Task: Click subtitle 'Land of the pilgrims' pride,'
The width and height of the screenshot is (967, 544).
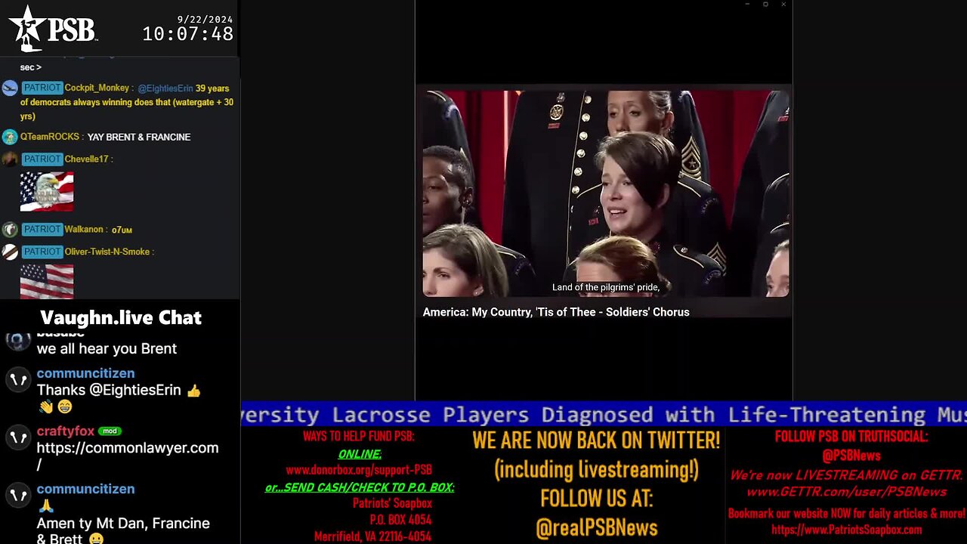Action: (606, 287)
